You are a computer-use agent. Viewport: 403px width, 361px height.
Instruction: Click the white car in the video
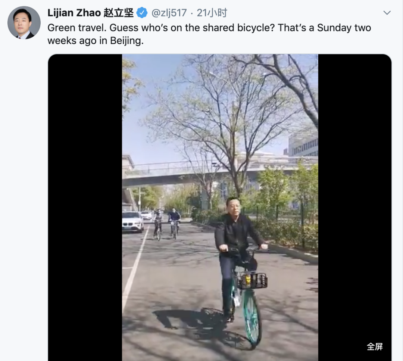point(132,221)
